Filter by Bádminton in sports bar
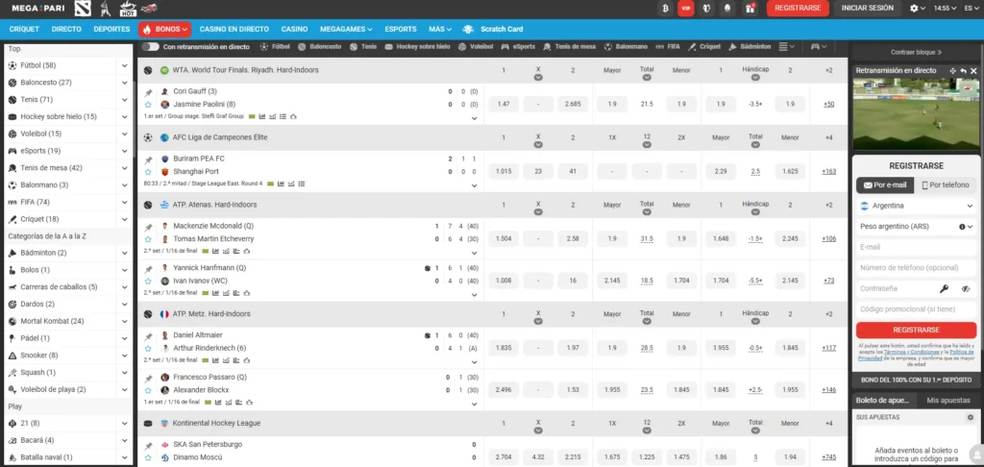The width and height of the screenshot is (984, 467). pyautogui.click(x=751, y=47)
